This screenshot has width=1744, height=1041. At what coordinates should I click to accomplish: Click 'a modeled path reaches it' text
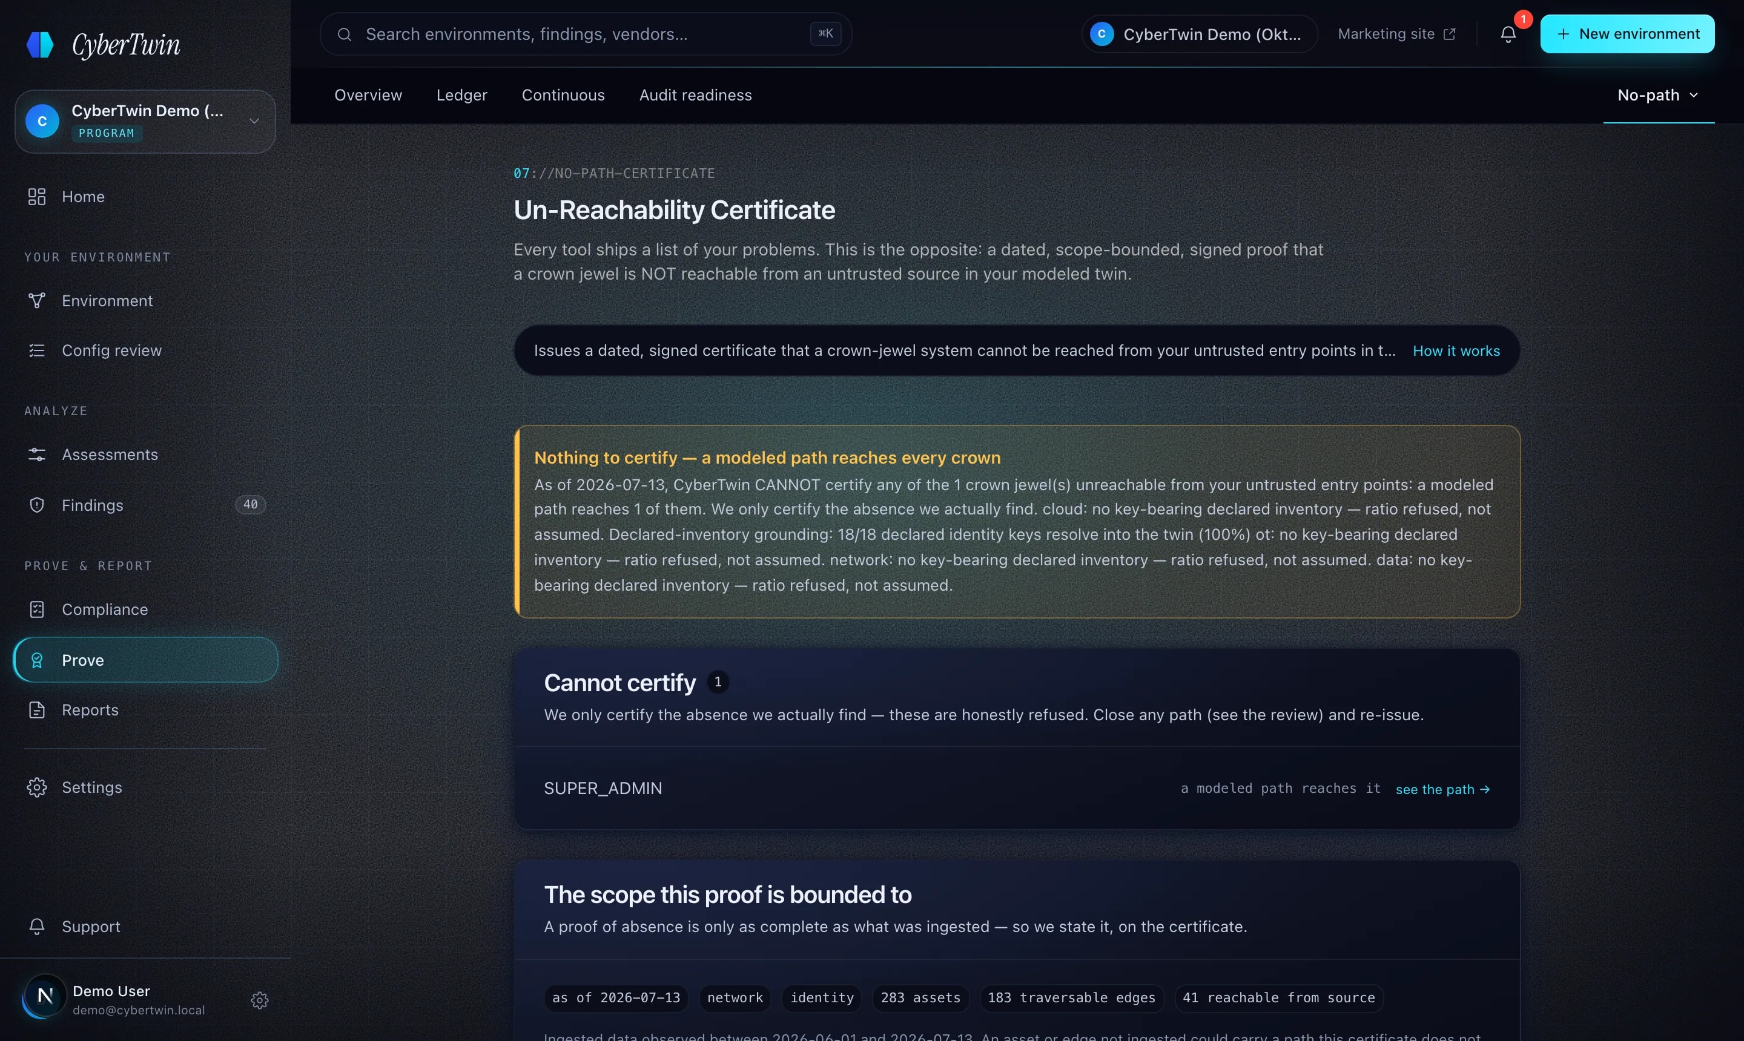coord(1280,789)
